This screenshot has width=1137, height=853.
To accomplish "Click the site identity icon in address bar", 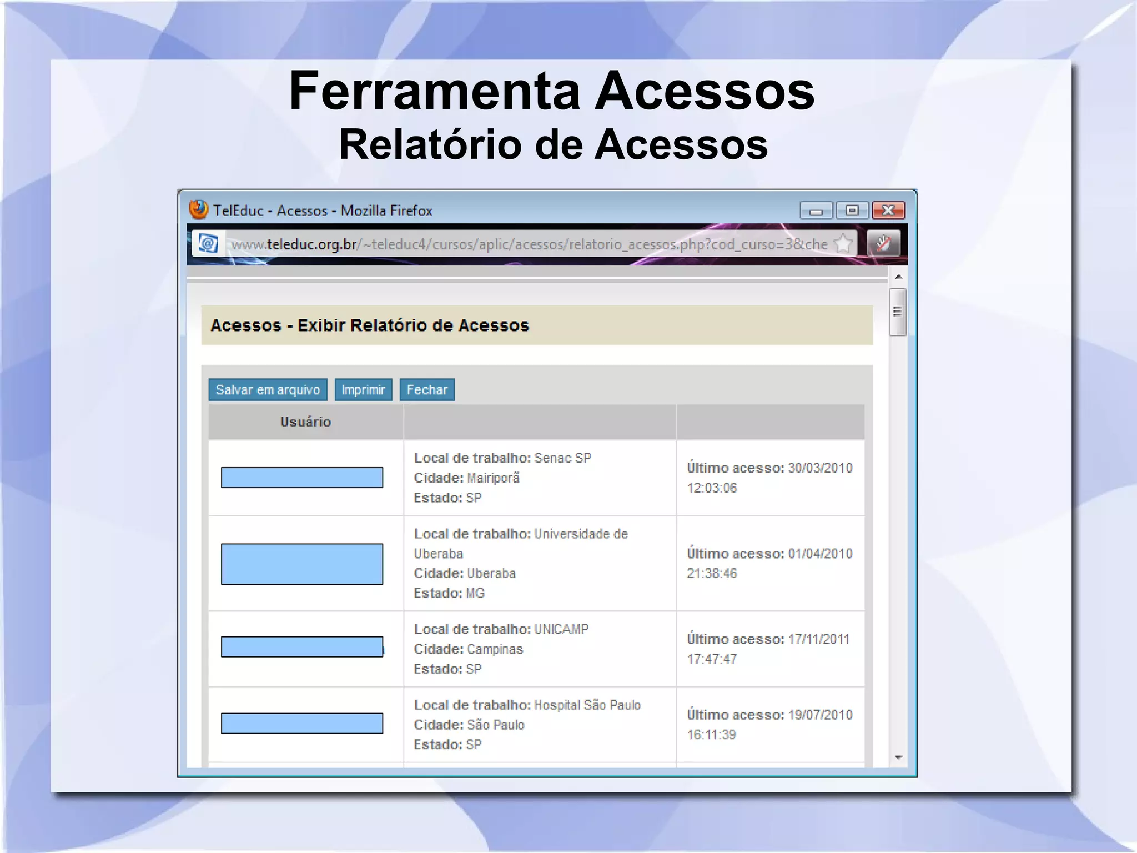I will tap(208, 244).
